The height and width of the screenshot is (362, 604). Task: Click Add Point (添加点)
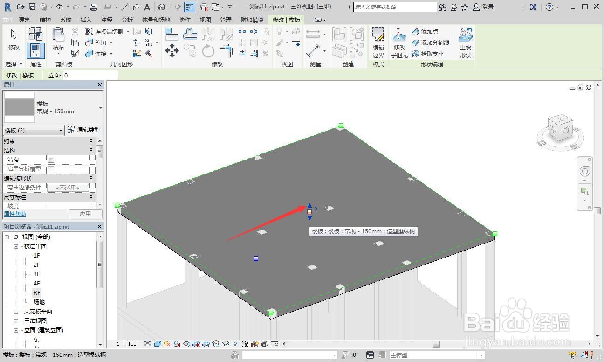[425, 31]
